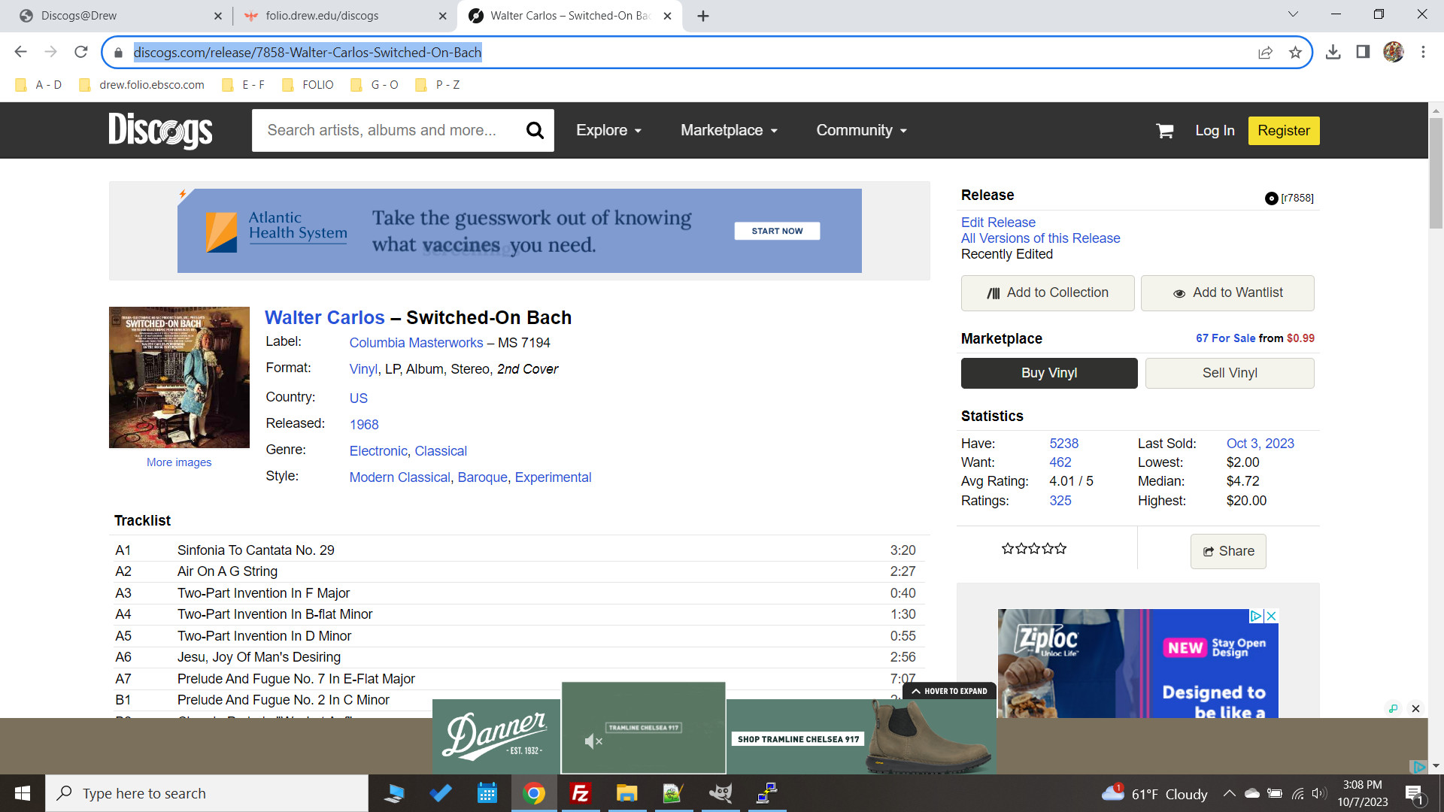Click the site lock icon
This screenshot has width=1444, height=812.
click(118, 53)
